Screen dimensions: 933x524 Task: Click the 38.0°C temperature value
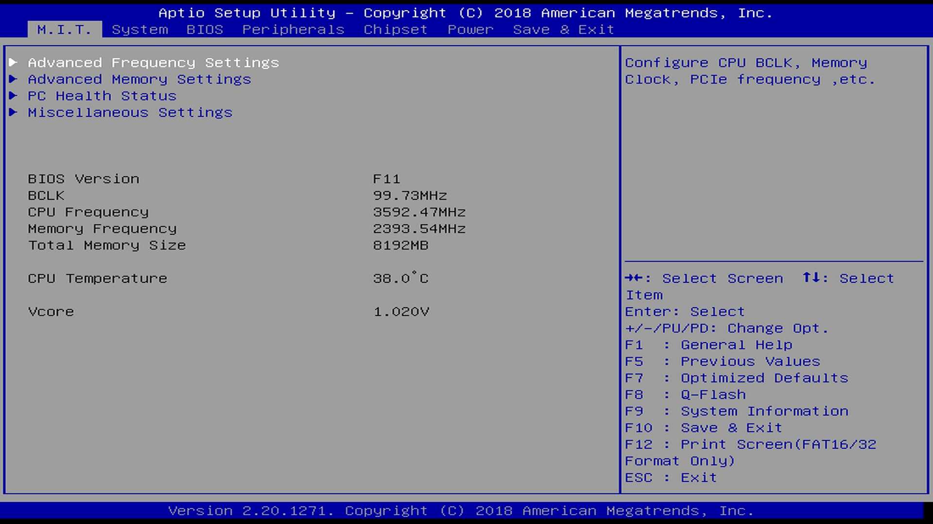401,278
